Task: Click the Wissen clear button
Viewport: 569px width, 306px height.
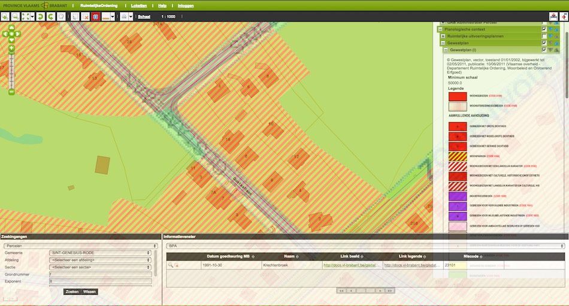Action: [x=89, y=292]
